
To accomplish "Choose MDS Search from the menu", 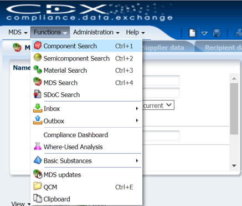I will tap(87, 82).
